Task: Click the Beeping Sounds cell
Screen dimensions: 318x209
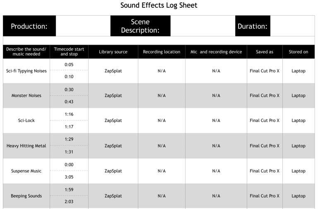Action: [x=26, y=196]
